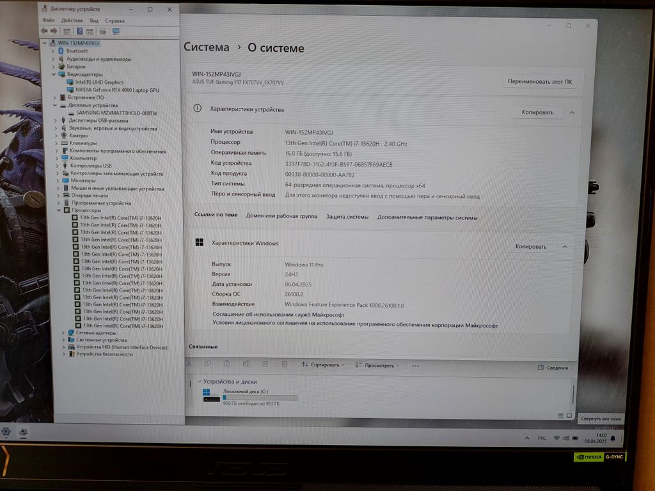Open the Вид menu in Device Manager
This screenshot has width=655, height=491.
tap(94, 20)
